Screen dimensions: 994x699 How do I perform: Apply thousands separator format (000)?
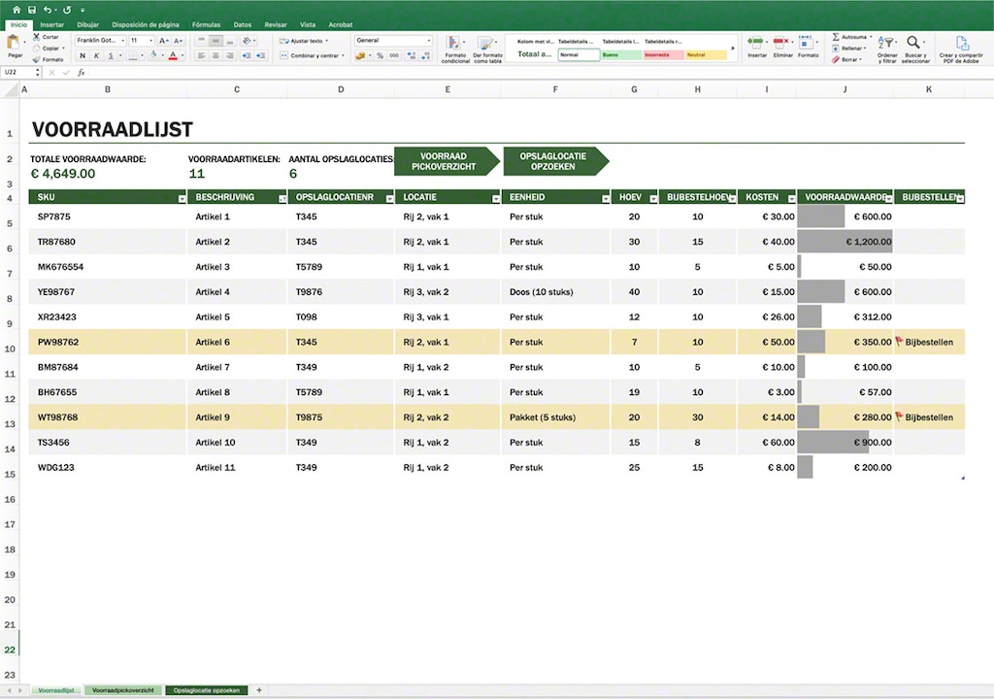pos(394,55)
